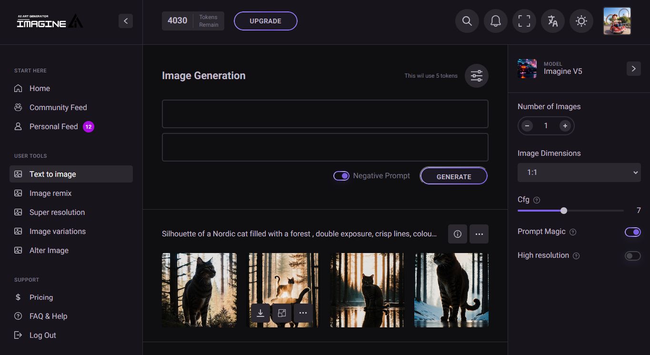Click the main prompt input field

pyautogui.click(x=325, y=114)
